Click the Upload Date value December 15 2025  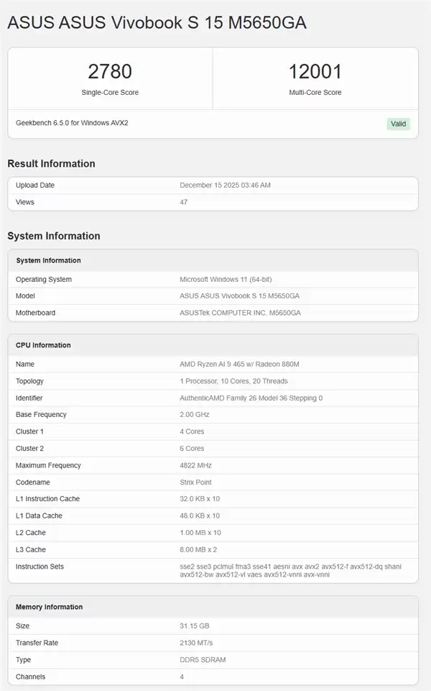(x=225, y=186)
